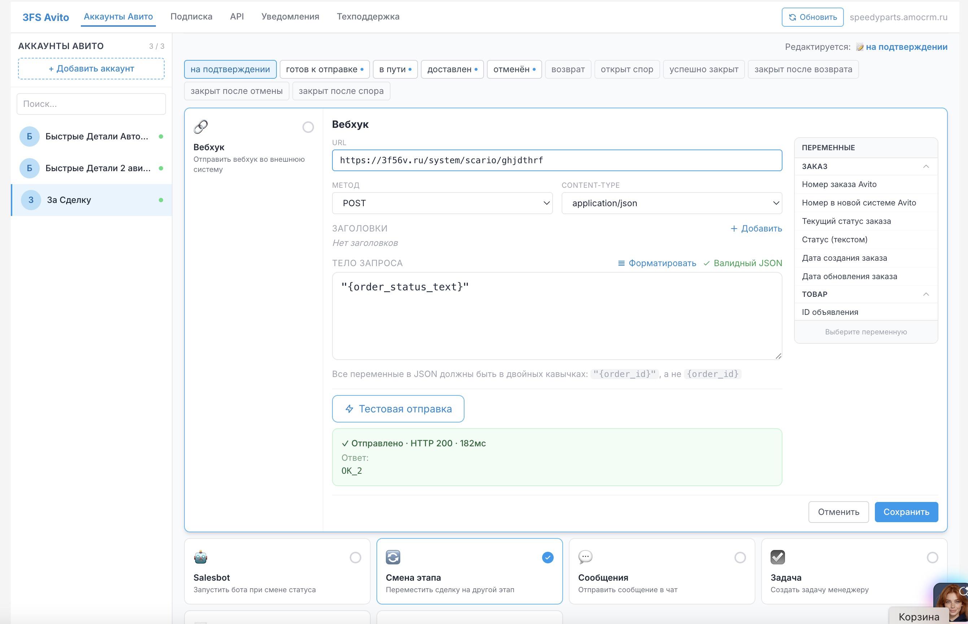Click the Отменить button

tap(838, 512)
